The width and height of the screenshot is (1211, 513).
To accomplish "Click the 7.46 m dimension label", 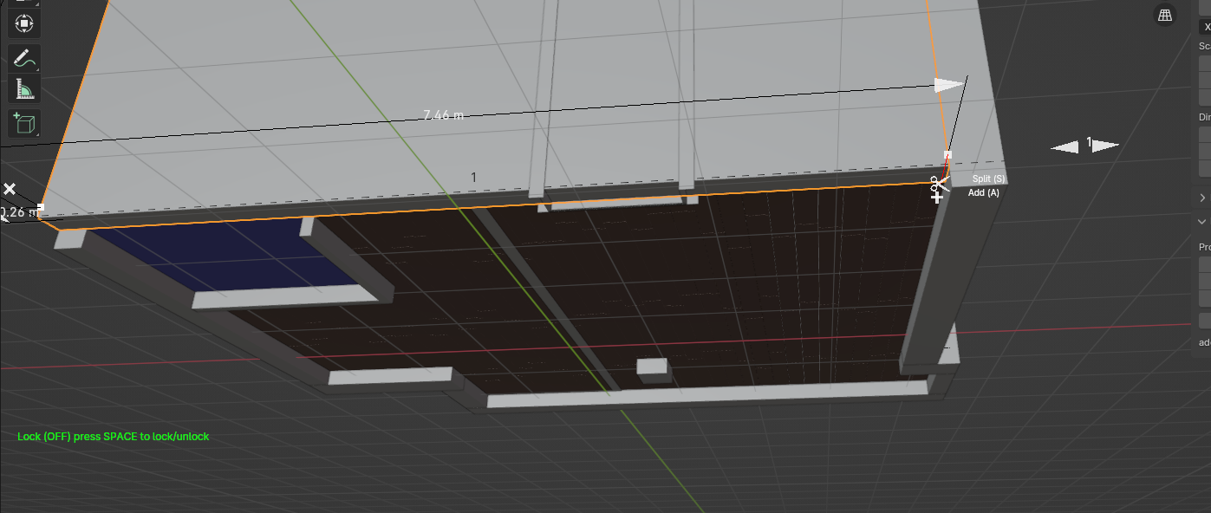I will coord(443,114).
